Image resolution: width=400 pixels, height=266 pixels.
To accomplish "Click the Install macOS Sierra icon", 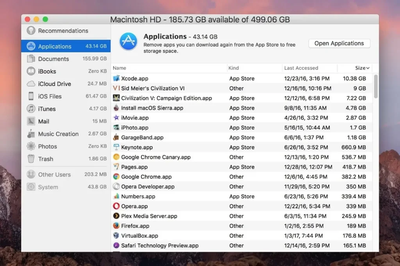I will point(116,108).
